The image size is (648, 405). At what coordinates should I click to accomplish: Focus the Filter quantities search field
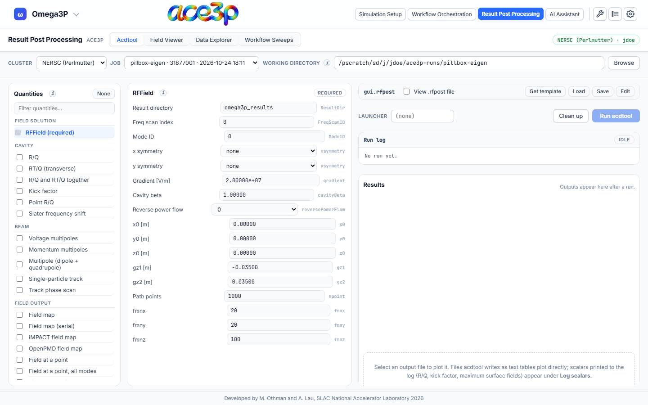[64, 108]
